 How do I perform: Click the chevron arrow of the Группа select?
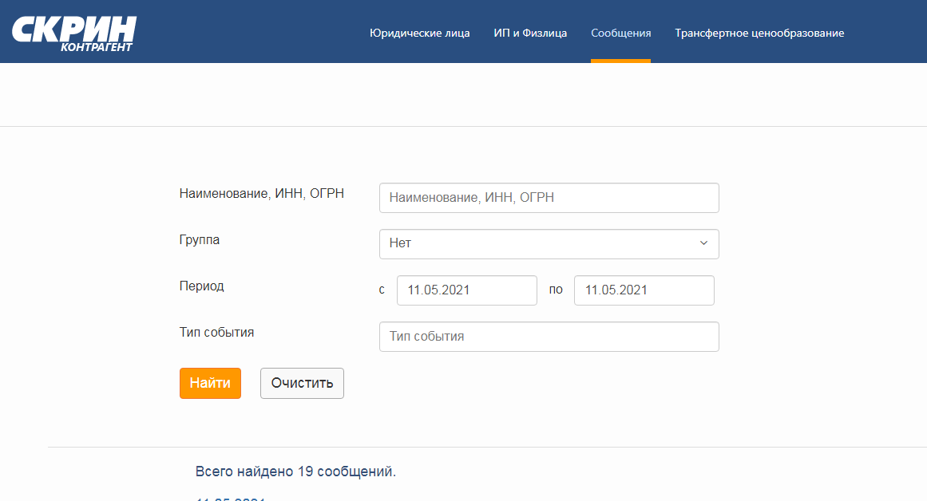(703, 243)
